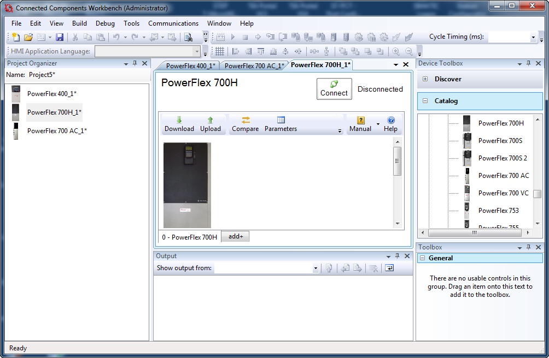The width and height of the screenshot is (549, 358).
Task: Click the Start play icon in debug toolbar
Action: coord(233,37)
